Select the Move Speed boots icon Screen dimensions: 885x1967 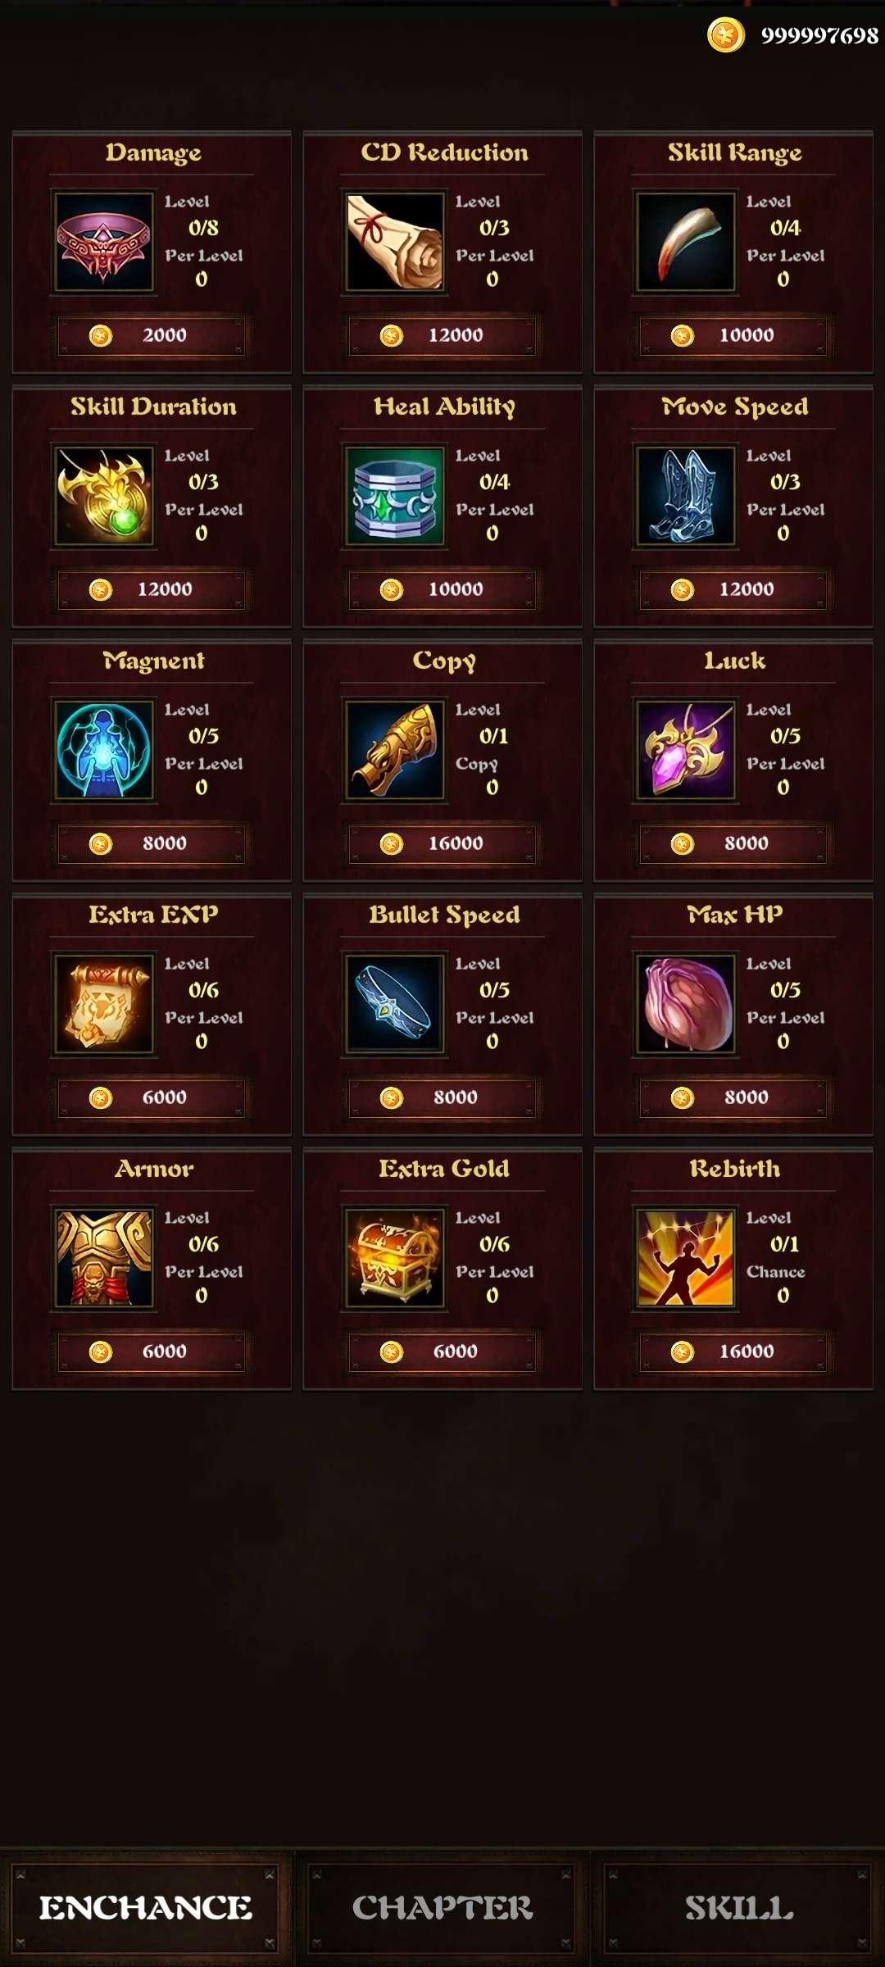point(685,497)
